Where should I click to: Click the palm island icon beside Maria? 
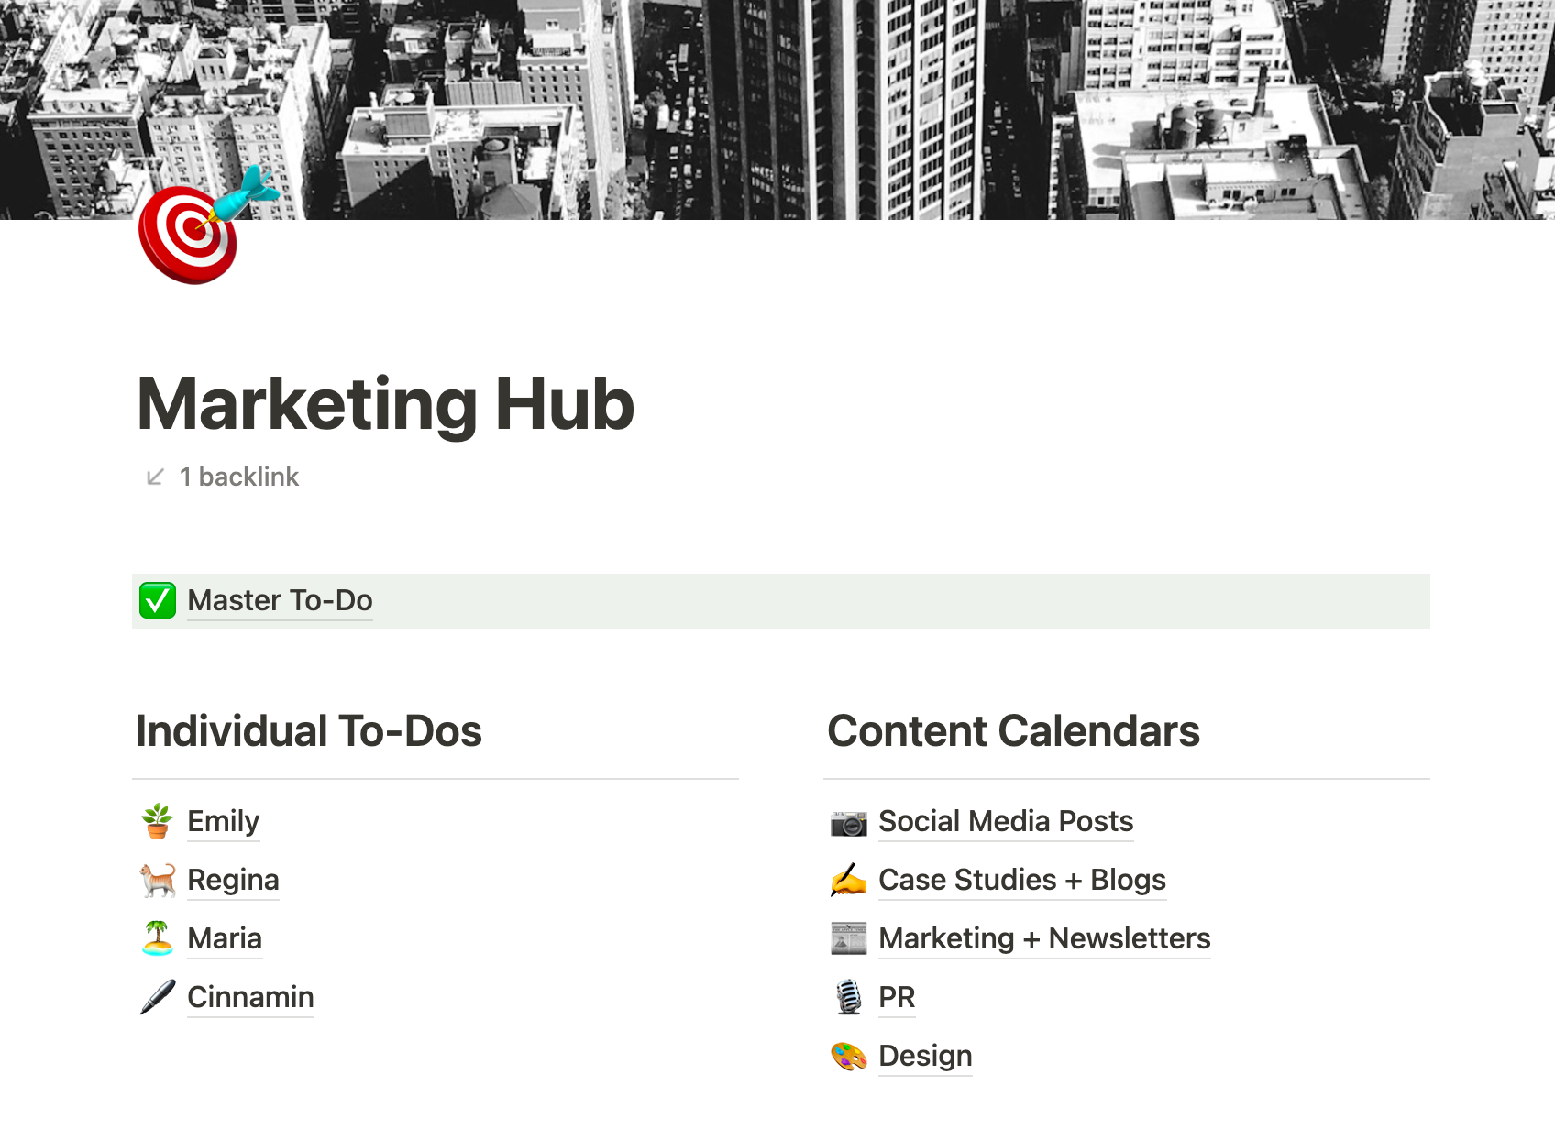(158, 938)
